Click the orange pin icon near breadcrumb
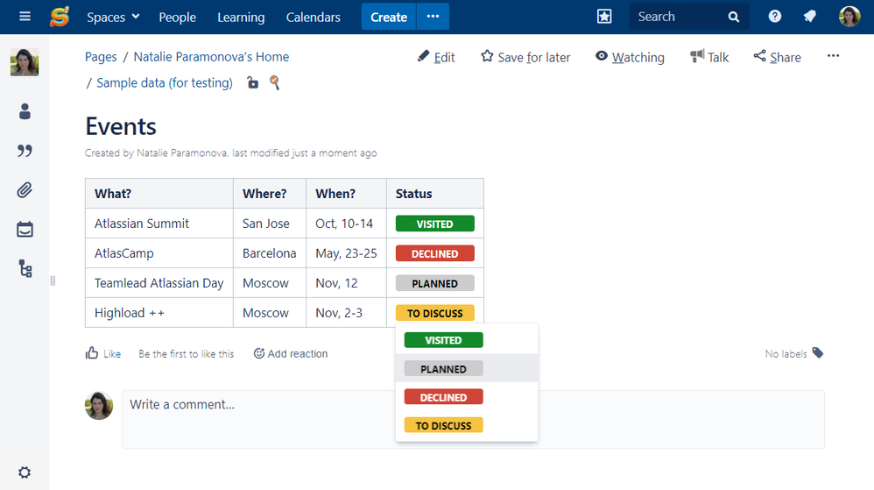 [x=274, y=82]
